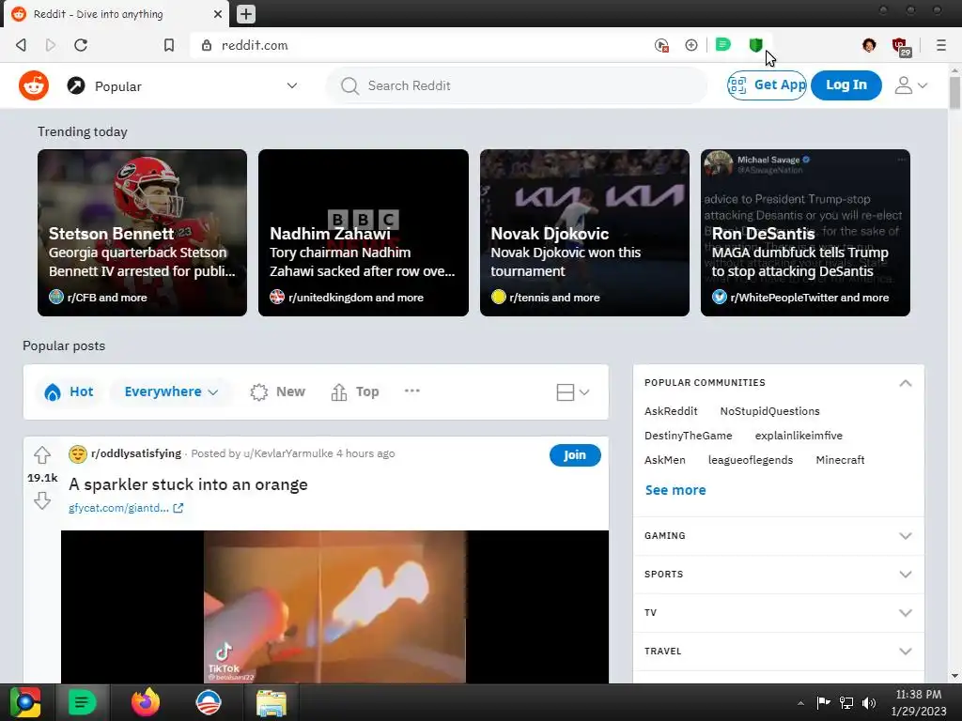The height and width of the screenshot is (721, 962).
Task: Open more sort options ellipsis
Action: (x=412, y=391)
